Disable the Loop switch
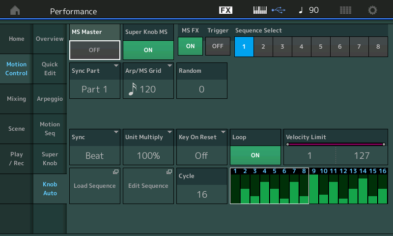The height and width of the screenshot is (236, 393). tap(255, 155)
